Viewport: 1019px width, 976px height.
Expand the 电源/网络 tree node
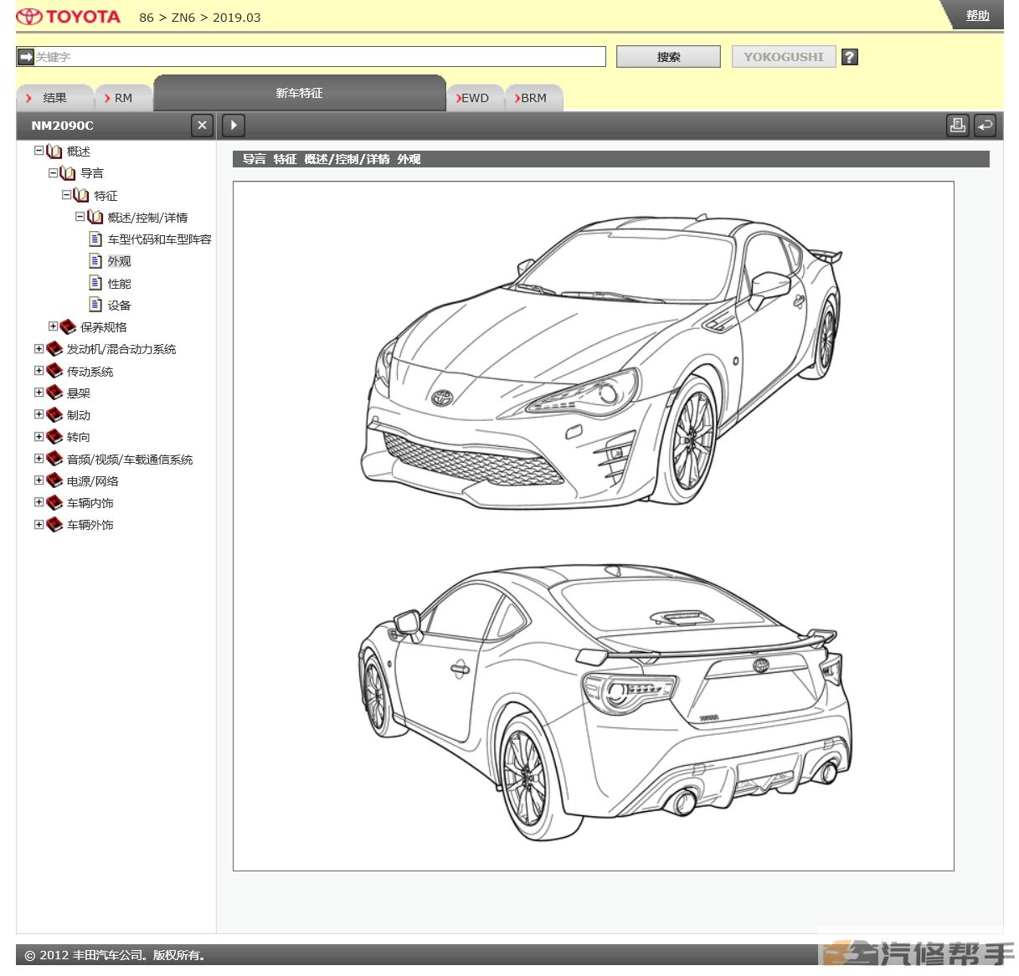click(x=39, y=480)
